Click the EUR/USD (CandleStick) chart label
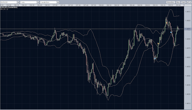Image resolution: width=192 pixels, height=110 pixels. pos(9,7)
